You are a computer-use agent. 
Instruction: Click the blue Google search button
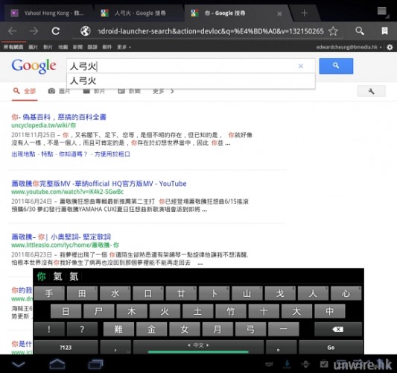(x=336, y=66)
